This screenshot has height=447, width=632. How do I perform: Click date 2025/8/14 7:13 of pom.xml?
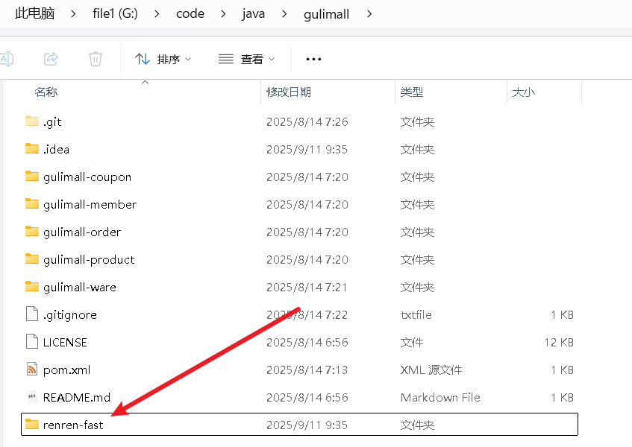[307, 370]
